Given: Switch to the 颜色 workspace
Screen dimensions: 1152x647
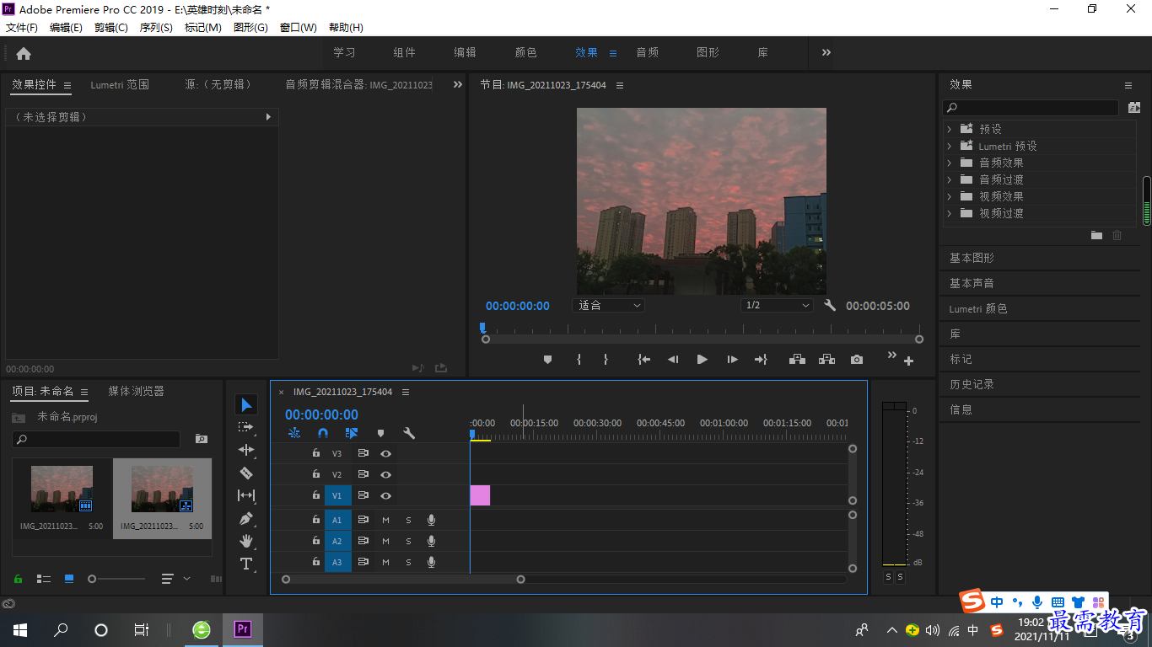Looking at the screenshot, I should pyautogui.click(x=526, y=52).
